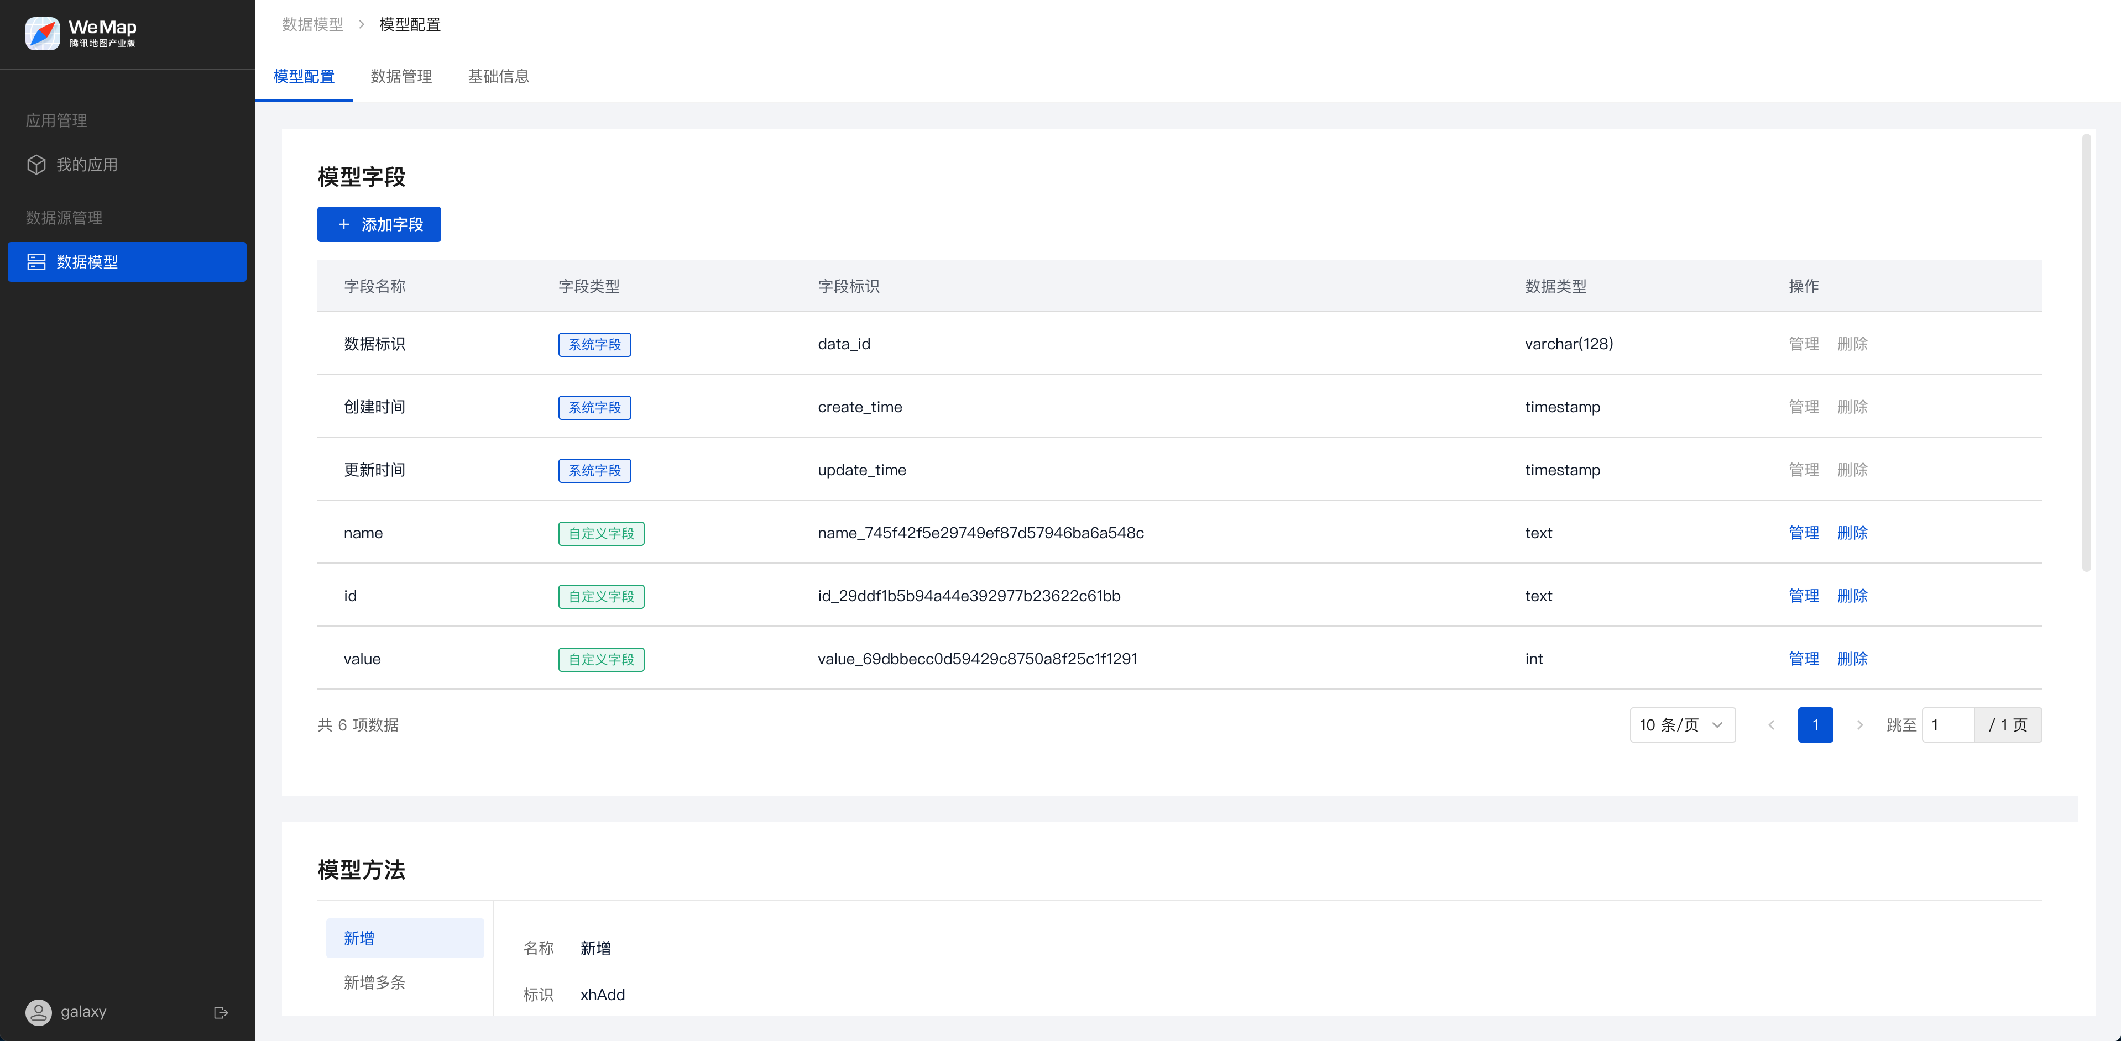Click the 跳至 page number input
This screenshot has width=2121, height=1041.
[1947, 725]
